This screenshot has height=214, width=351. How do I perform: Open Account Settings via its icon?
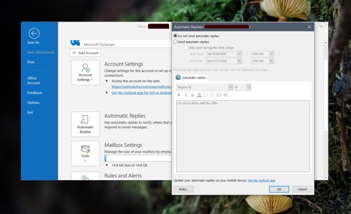(85, 72)
